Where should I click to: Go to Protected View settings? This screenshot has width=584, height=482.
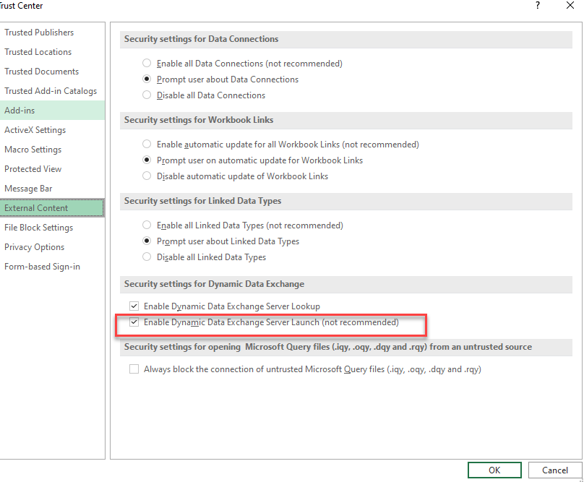pos(33,169)
